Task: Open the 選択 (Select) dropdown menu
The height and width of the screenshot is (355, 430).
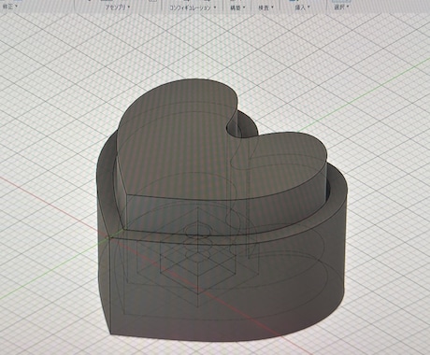Action: (x=341, y=7)
